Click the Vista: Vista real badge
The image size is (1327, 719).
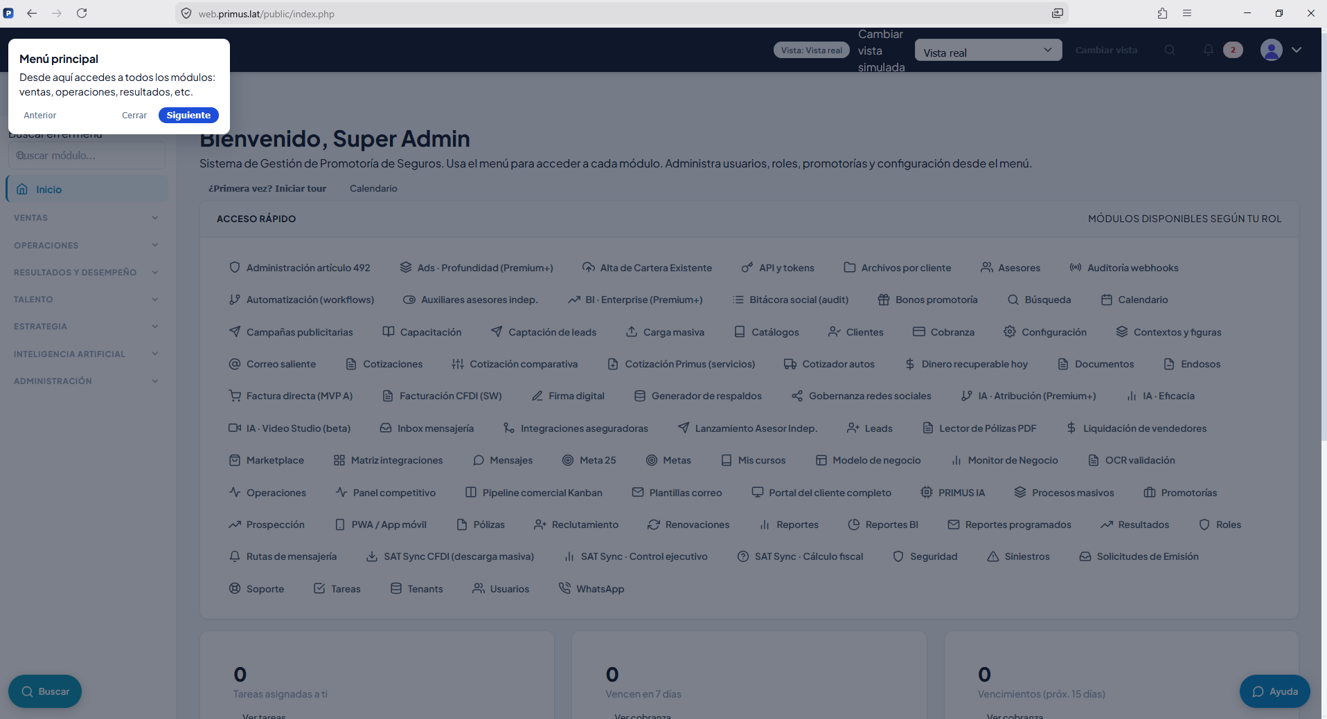click(x=812, y=50)
